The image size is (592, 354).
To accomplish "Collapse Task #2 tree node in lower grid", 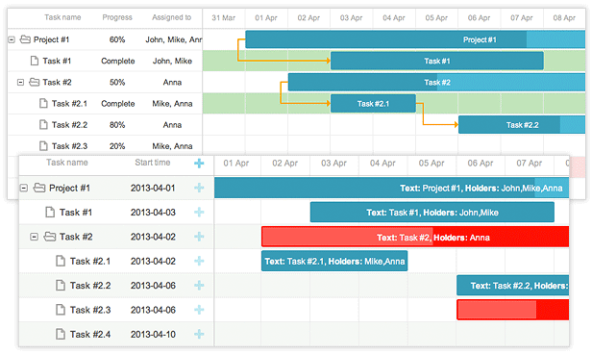I will 34,237.
